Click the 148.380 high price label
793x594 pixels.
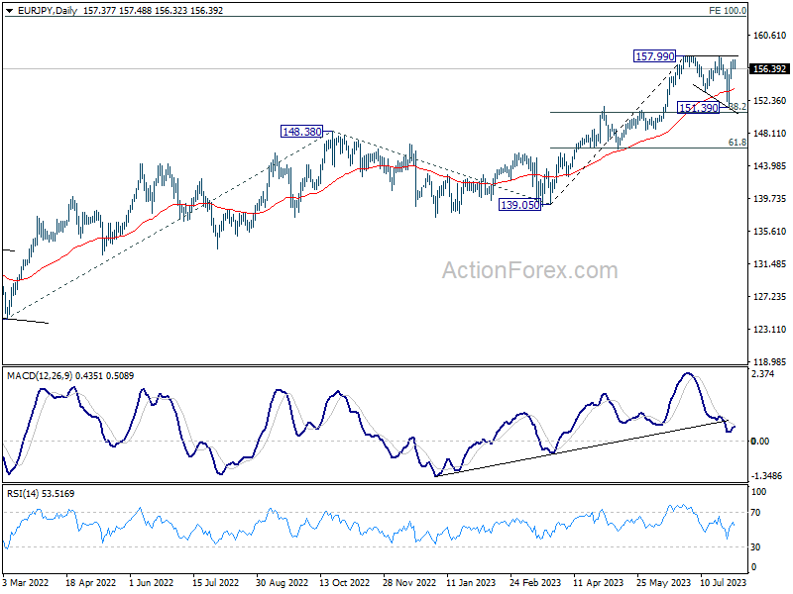tap(302, 132)
